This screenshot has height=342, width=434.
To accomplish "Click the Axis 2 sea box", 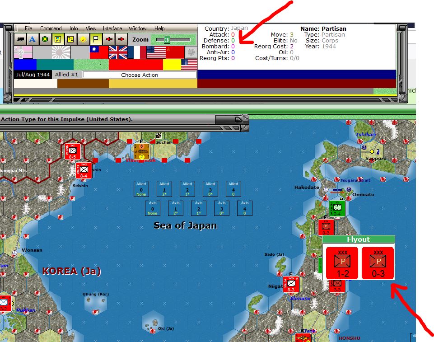I will coord(198,208).
